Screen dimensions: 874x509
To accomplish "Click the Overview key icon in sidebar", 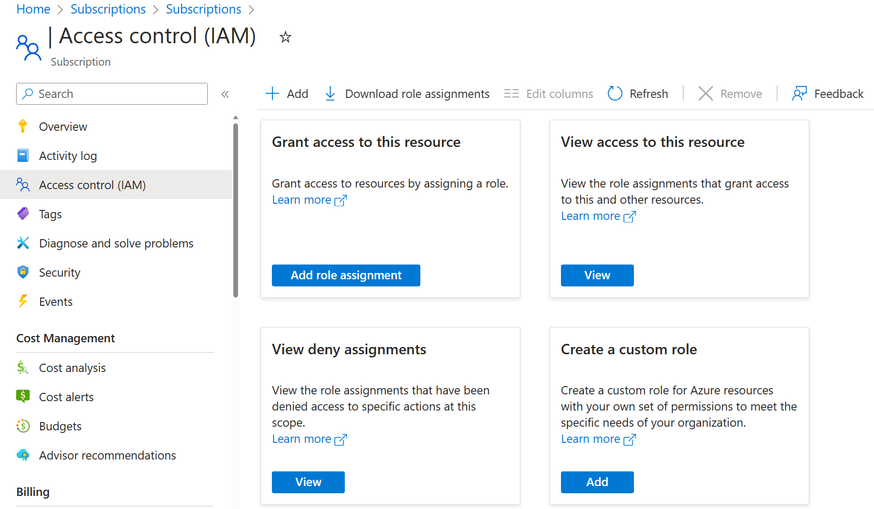I will click(23, 127).
